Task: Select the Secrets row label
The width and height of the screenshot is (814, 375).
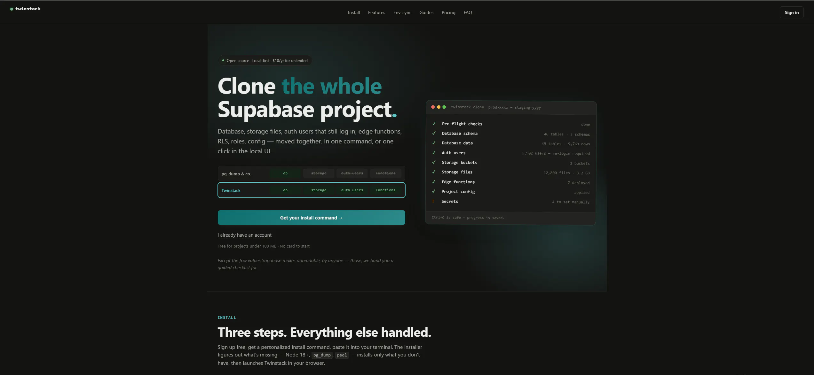Action: (x=450, y=202)
